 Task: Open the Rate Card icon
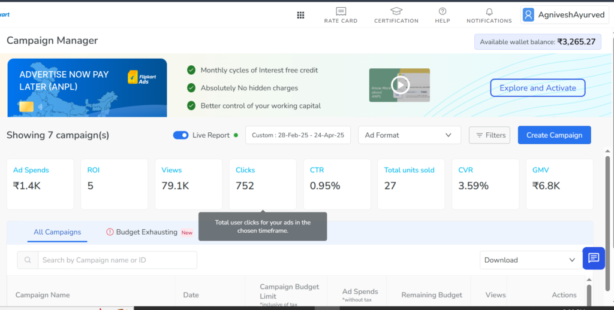(x=341, y=11)
